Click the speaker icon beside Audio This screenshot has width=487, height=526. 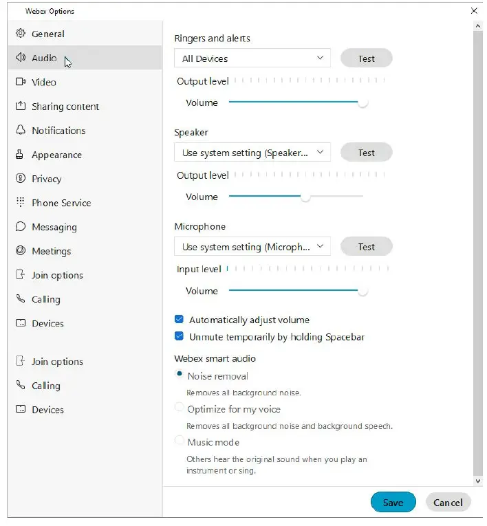[21, 57]
